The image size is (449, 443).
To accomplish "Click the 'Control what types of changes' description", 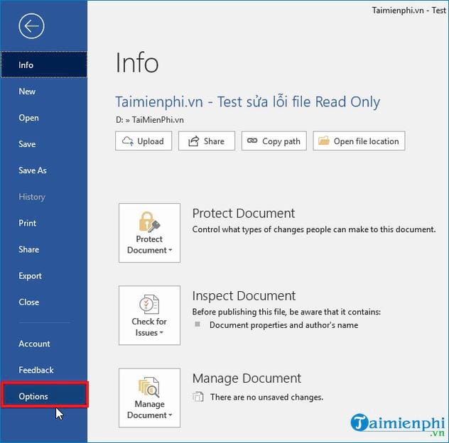I will click(x=314, y=229).
